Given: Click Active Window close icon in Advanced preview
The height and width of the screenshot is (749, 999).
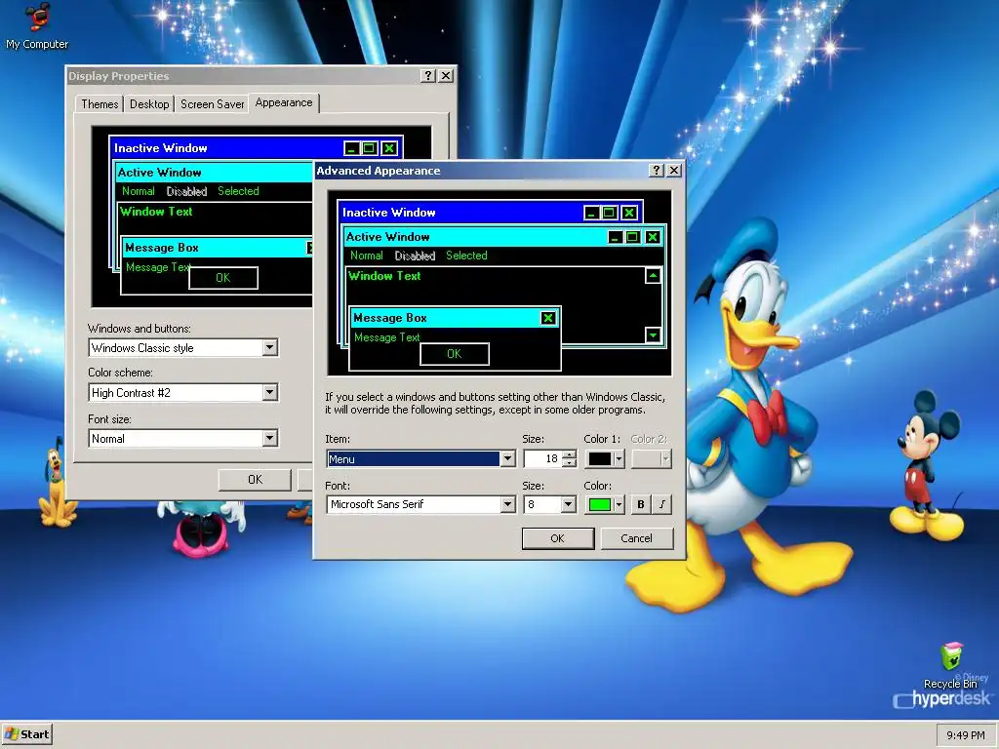Looking at the screenshot, I should pyautogui.click(x=653, y=237).
